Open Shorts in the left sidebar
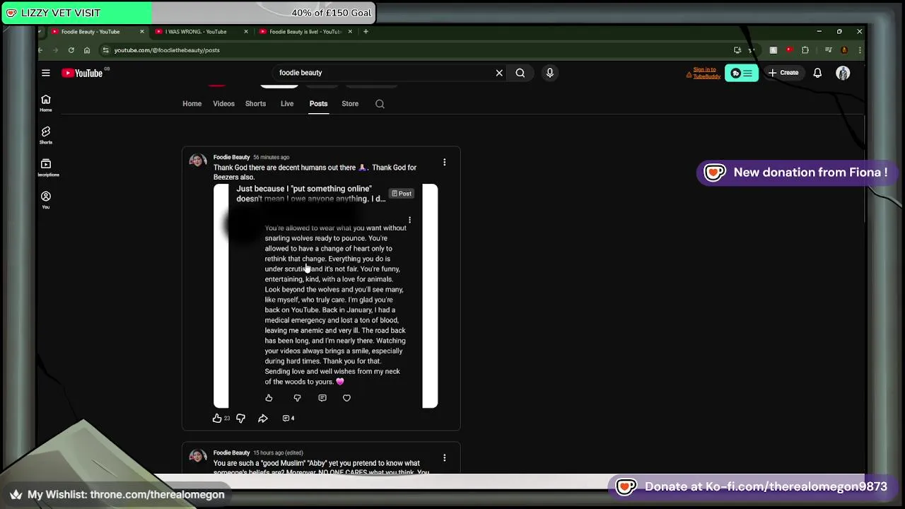Screen dimensions: 905x509 pyautogui.click(x=46, y=135)
